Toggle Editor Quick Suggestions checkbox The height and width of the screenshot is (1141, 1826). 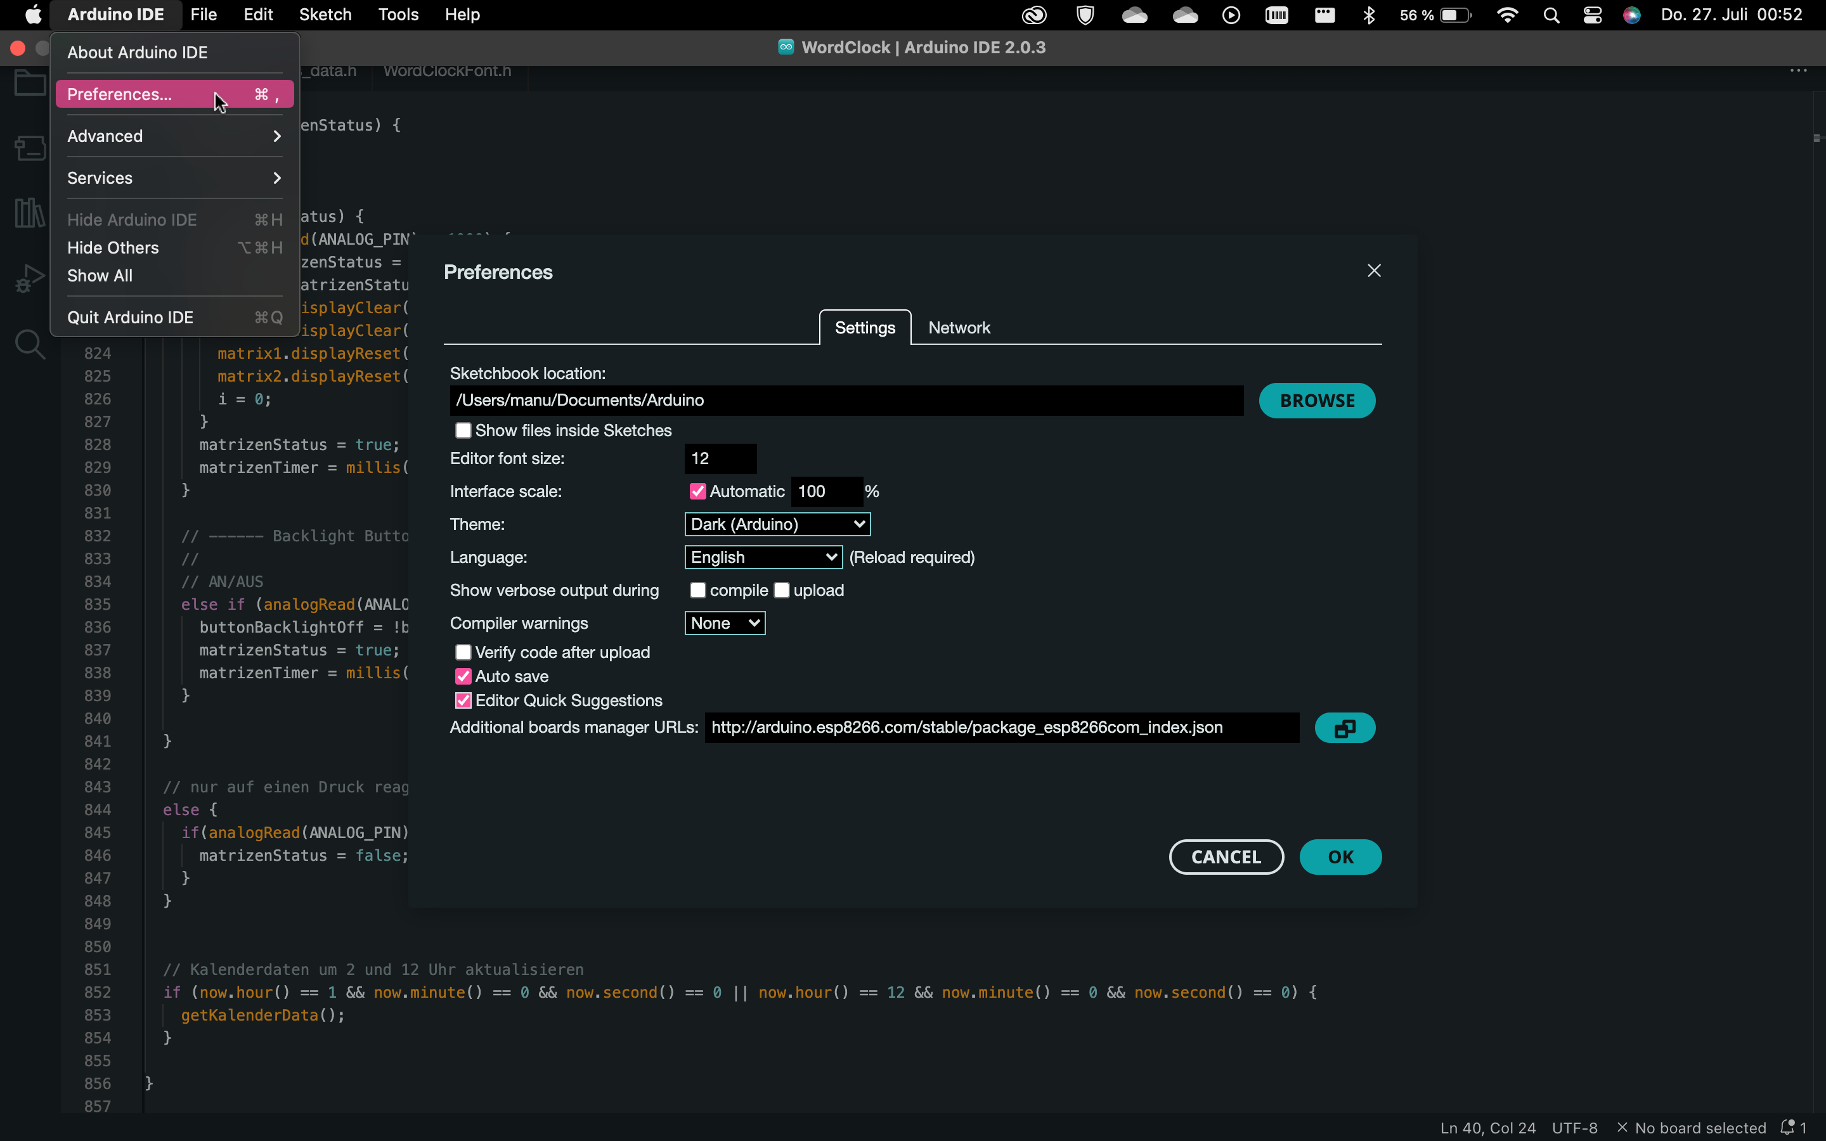click(463, 700)
